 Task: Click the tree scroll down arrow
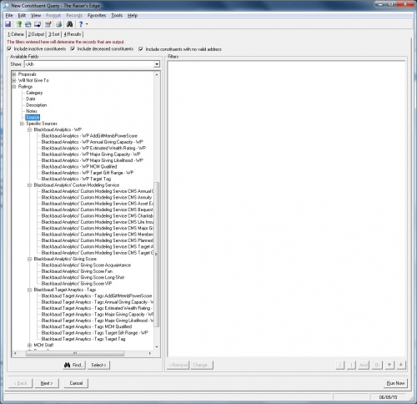pyautogui.click(x=157, y=347)
